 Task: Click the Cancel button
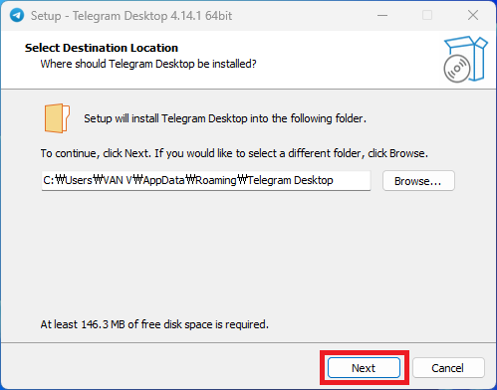pos(448,367)
